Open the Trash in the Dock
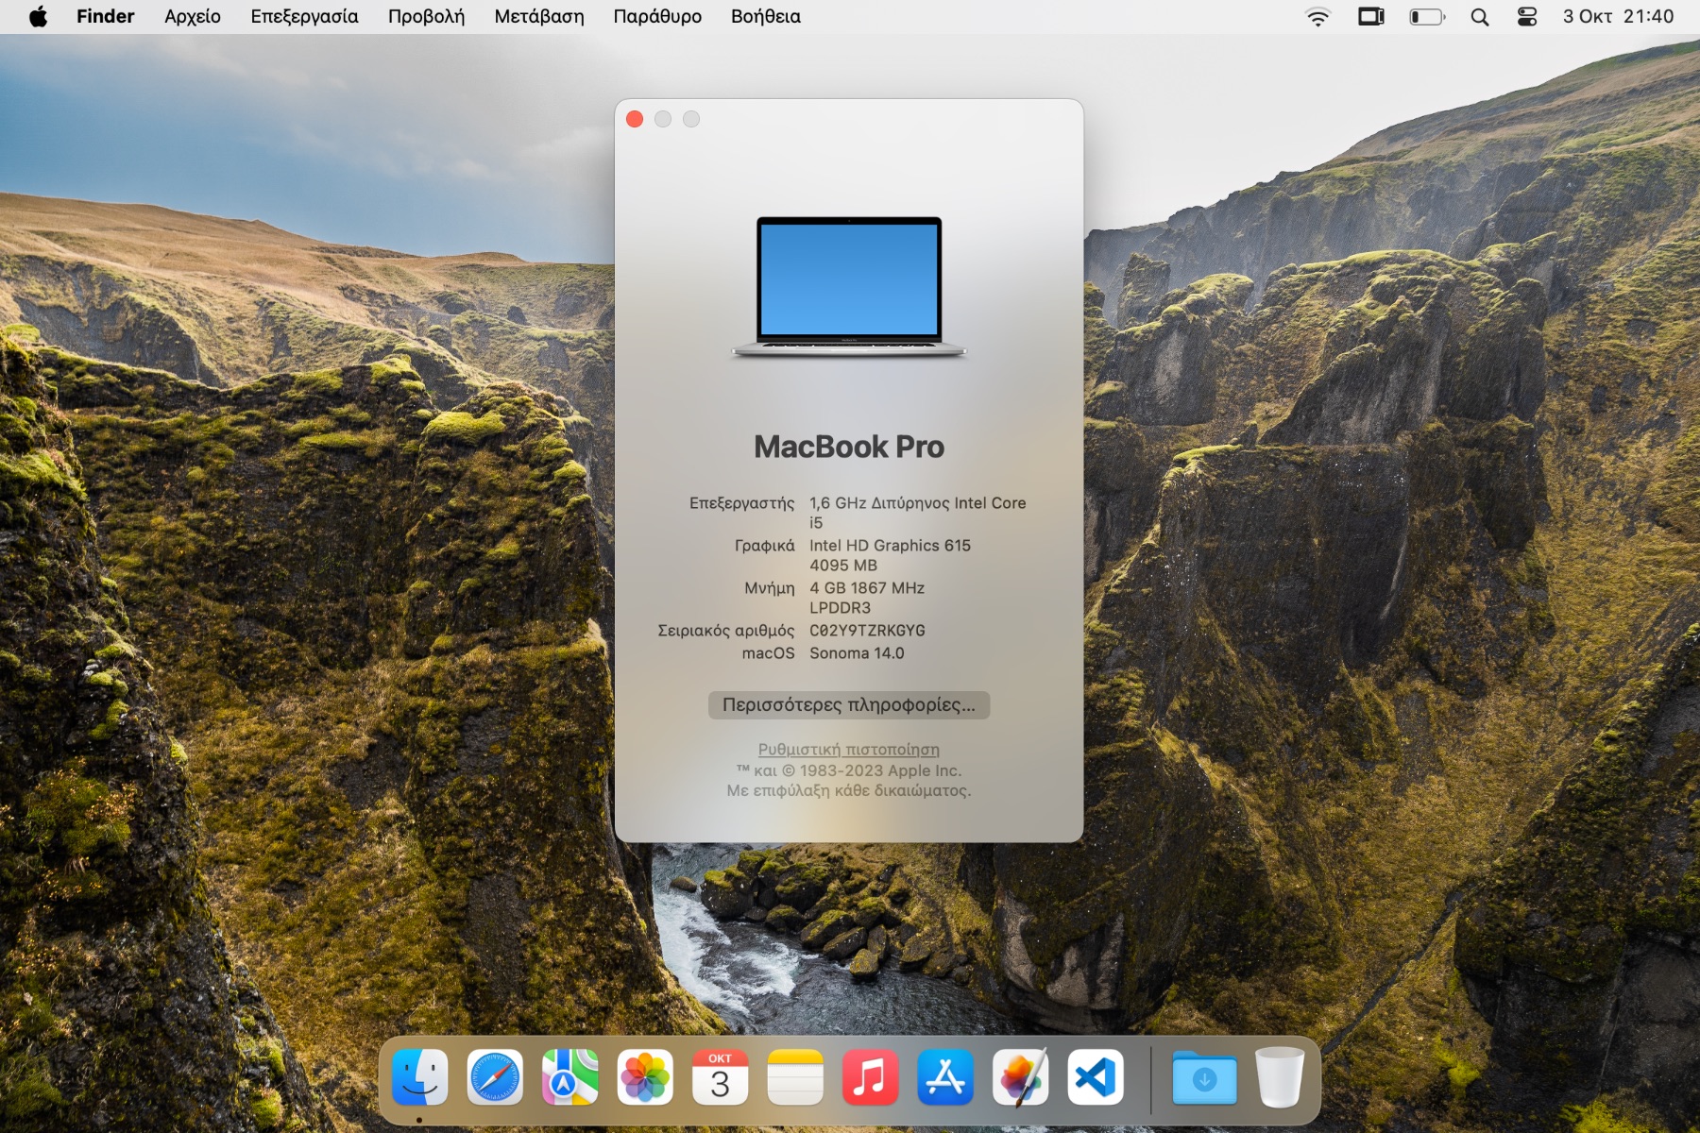Viewport: 1700px width, 1133px height. (1280, 1077)
